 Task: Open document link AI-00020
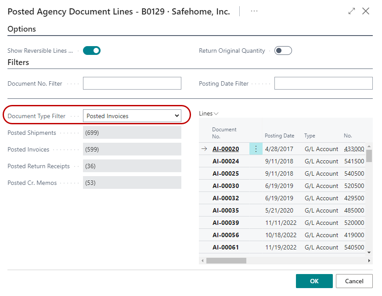pos(226,149)
